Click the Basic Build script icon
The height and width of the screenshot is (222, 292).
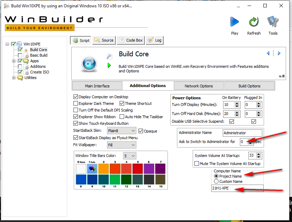(x=27, y=55)
